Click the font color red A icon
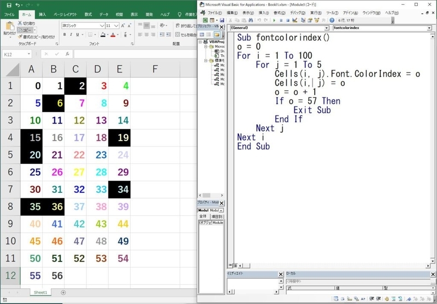 point(113,34)
